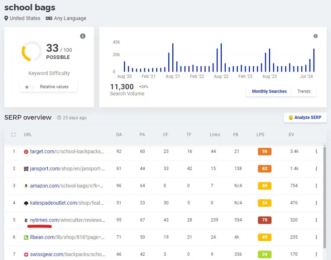Click the llbean.com favicon

(x=26, y=237)
